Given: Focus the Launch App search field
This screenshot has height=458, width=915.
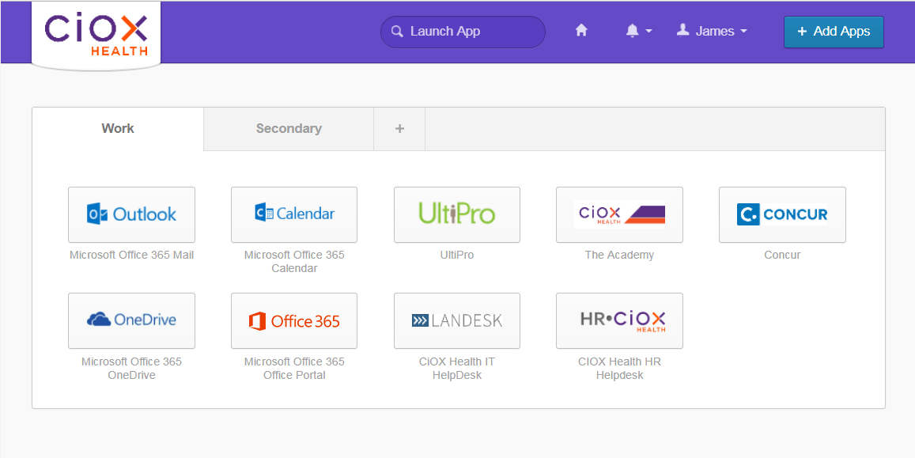Looking at the screenshot, I should [x=463, y=32].
